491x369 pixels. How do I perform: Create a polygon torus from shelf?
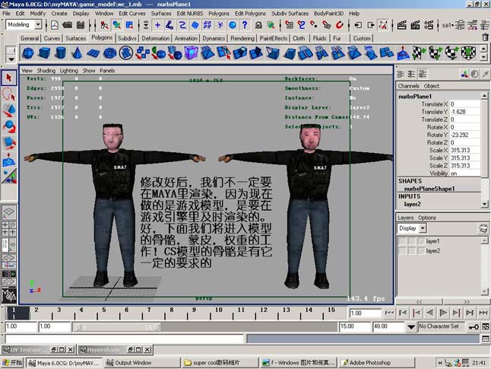[109, 53]
